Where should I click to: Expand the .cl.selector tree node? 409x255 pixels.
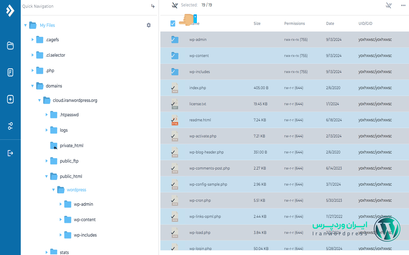(x=32, y=55)
